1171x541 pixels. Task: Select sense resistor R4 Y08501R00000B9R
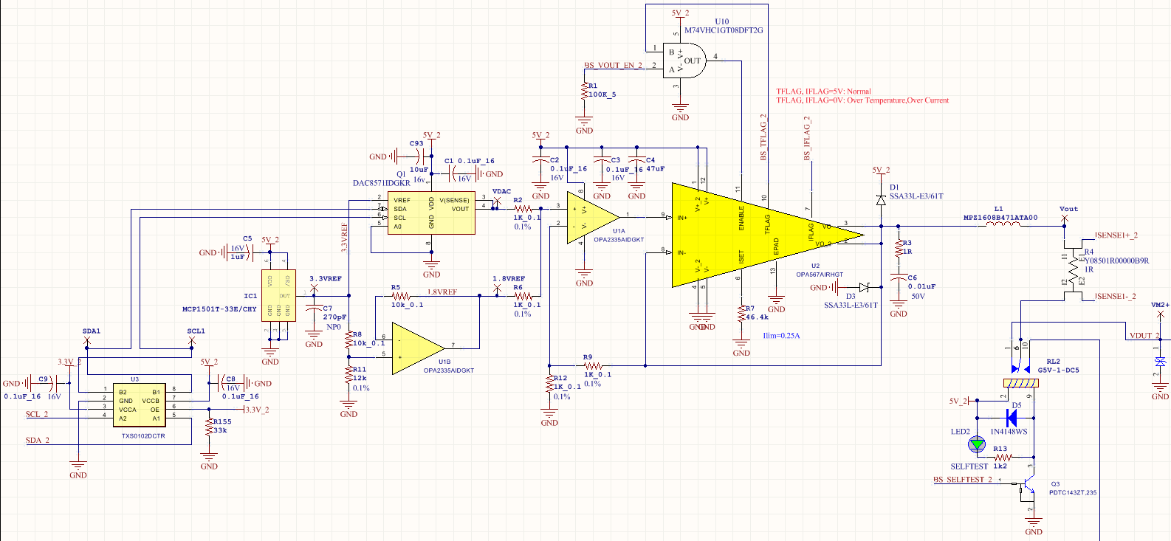(1074, 267)
